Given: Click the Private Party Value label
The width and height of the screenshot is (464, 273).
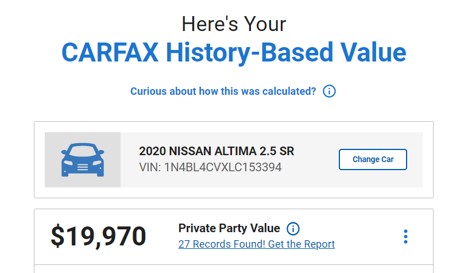Looking at the screenshot, I should [229, 228].
